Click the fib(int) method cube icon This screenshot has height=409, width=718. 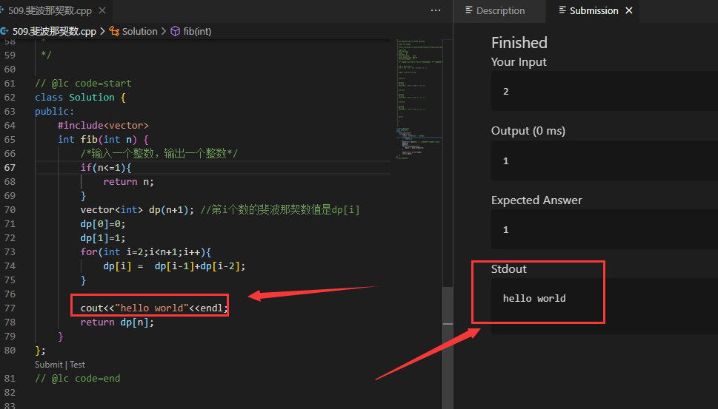click(176, 31)
